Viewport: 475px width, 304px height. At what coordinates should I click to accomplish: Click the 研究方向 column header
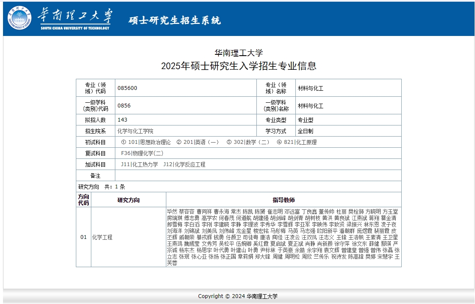tap(129, 200)
